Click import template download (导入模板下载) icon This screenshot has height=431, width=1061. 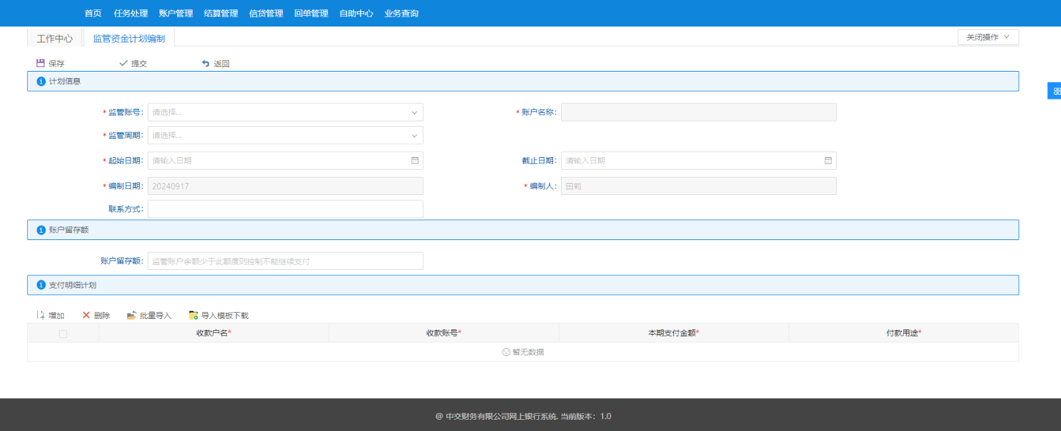(194, 316)
